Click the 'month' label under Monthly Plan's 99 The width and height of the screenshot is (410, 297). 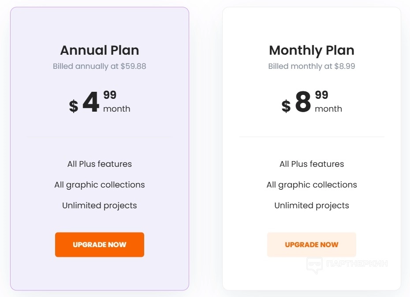pos(328,109)
